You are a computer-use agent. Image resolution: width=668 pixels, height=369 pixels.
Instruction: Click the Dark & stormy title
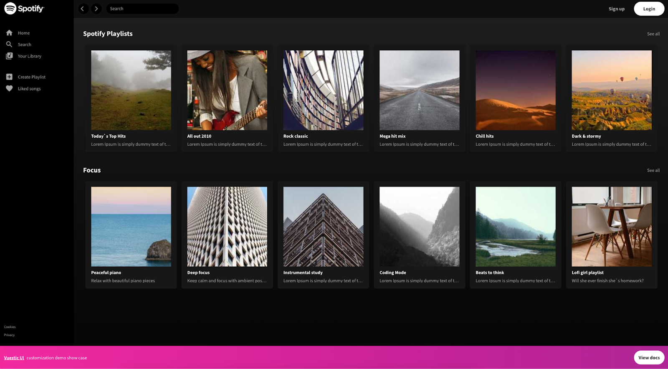586,136
